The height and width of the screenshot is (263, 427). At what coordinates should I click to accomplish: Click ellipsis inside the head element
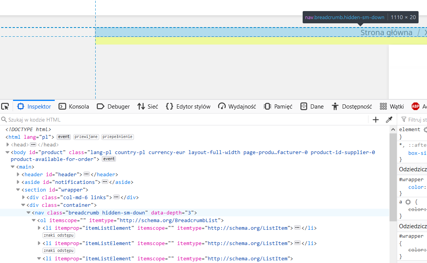pyautogui.click(x=33, y=144)
